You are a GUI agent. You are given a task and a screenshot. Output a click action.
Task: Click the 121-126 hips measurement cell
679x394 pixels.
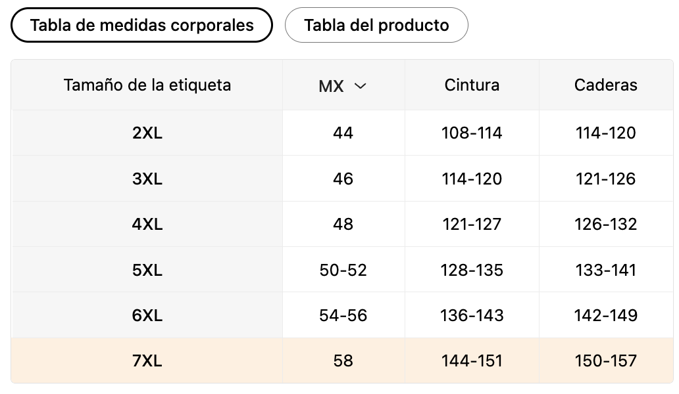pyautogui.click(x=605, y=179)
